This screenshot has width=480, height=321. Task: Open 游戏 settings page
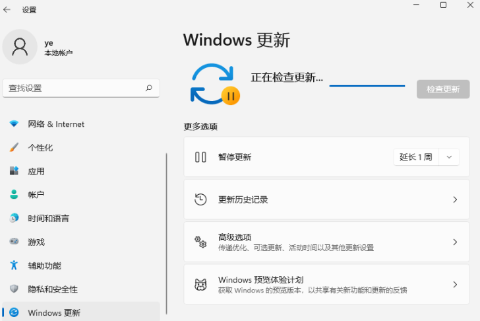[x=81, y=242]
